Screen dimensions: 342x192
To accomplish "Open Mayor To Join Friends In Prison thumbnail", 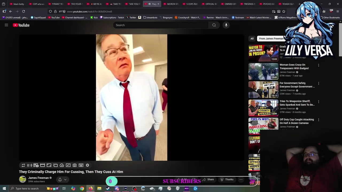I will click(263, 53).
